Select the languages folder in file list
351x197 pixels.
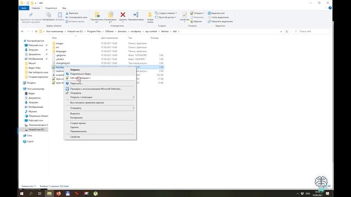61,51
